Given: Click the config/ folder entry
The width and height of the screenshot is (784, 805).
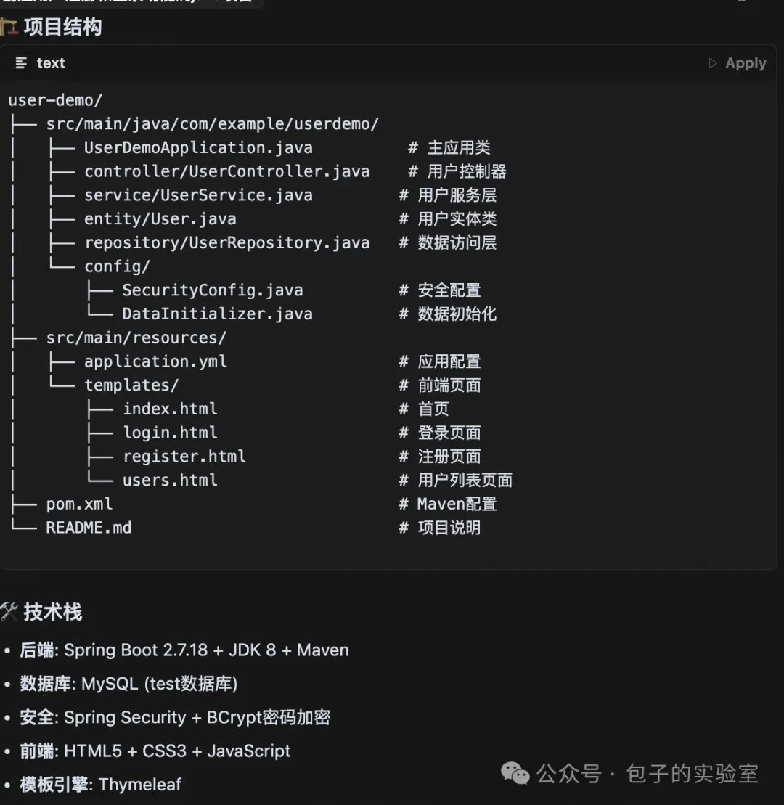Looking at the screenshot, I should pyautogui.click(x=117, y=266).
